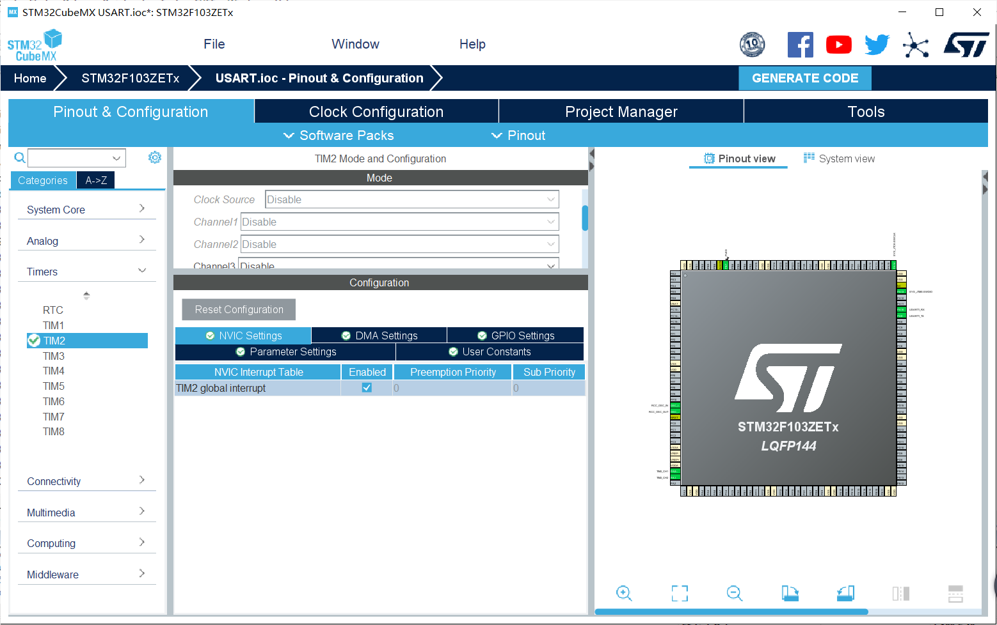The image size is (997, 625).
Task: Uncheck TIM2 global interrupt Enabled checkbox
Action: pyautogui.click(x=367, y=387)
